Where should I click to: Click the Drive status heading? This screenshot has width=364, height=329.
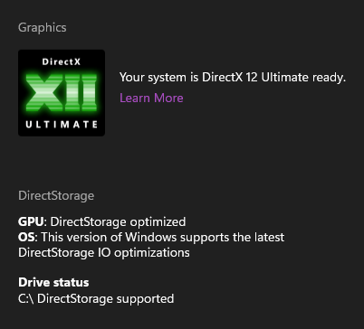pyautogui.click(x=53, y=283)
